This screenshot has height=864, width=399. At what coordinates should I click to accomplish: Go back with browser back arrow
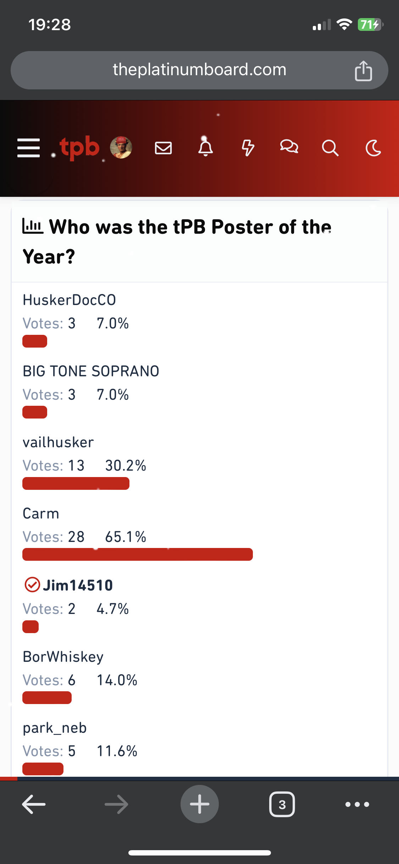34,804
